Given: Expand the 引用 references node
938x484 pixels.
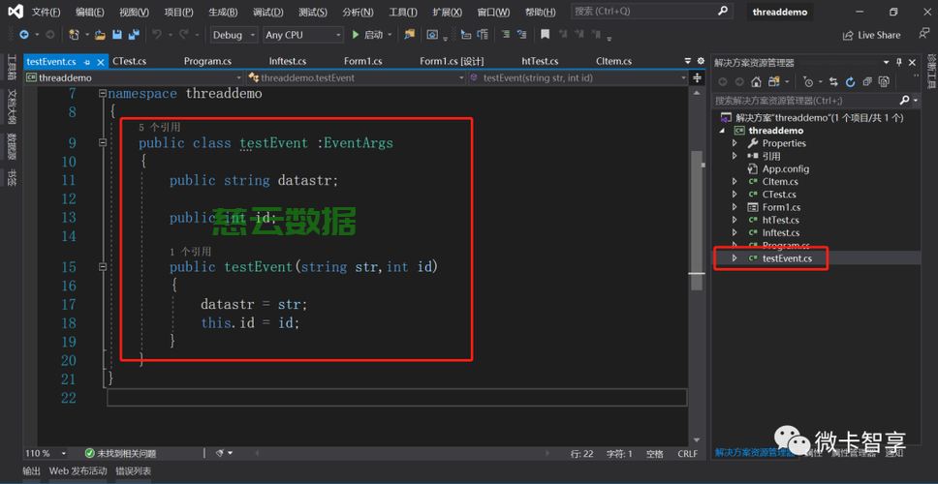Looking at the screenshot, I should [x=735, y=156].
